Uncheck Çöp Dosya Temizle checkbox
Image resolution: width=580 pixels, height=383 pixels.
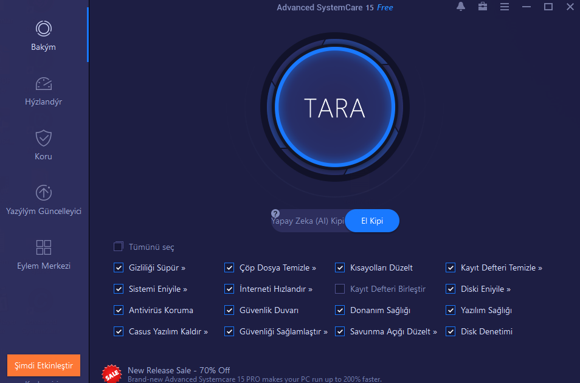[229, 267]
